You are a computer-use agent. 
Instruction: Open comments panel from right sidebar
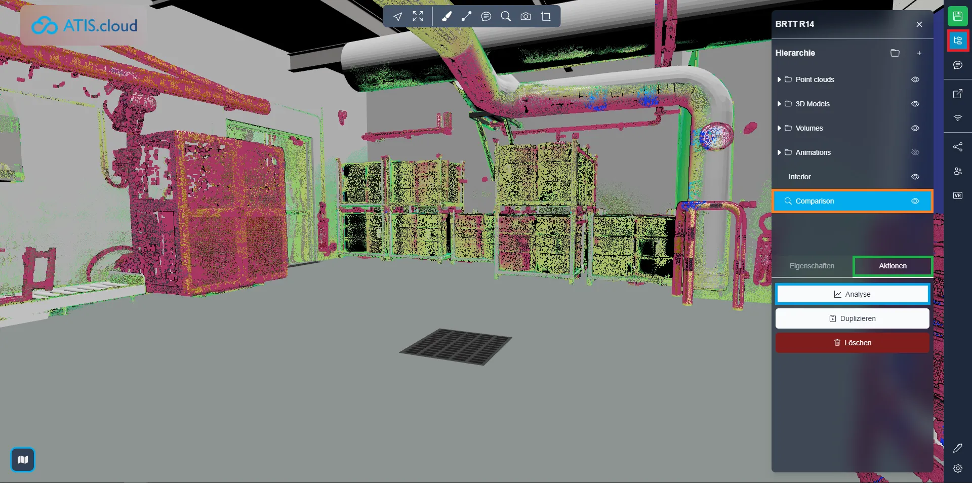(957, 65)
